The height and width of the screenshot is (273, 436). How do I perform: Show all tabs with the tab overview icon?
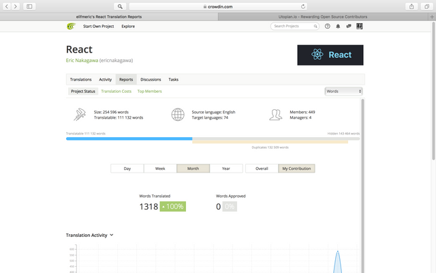pos(427,6)
